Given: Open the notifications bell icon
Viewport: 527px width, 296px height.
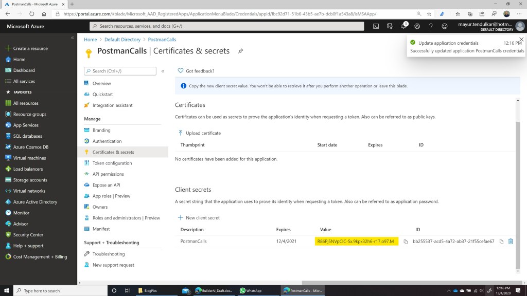Looking at the screenshot, I should point(403,26).
